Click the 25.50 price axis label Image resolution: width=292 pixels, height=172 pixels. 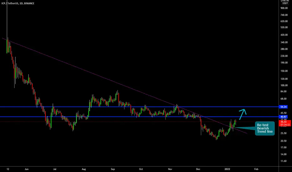tap(284, 133)
